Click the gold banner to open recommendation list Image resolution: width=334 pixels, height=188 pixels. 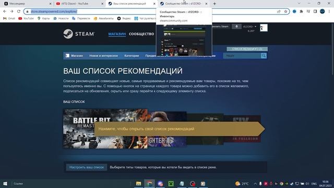click(x=180, y=129)
